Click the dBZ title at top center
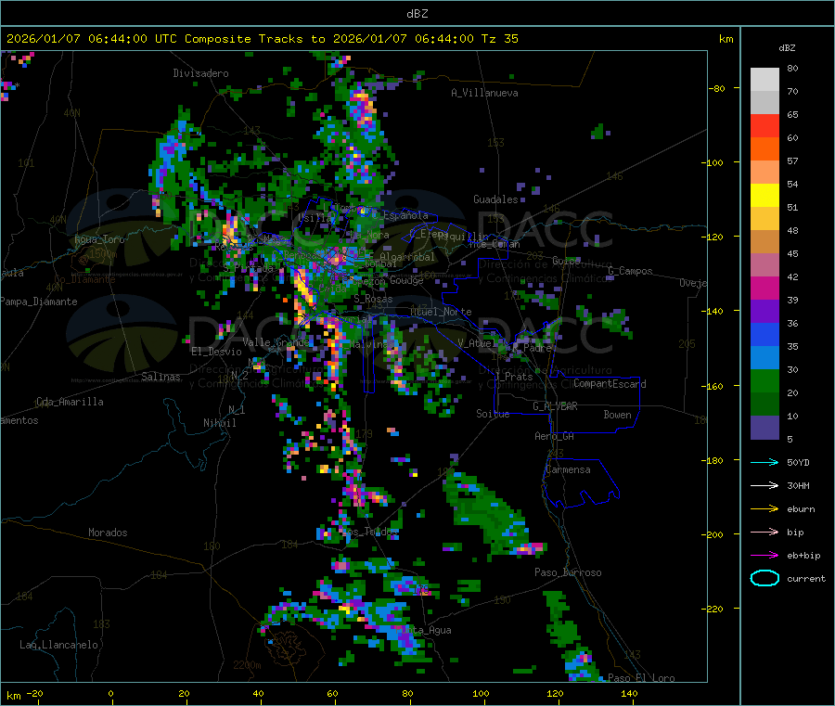This screenshot has height=706, width=835. (x=417, y=14)
